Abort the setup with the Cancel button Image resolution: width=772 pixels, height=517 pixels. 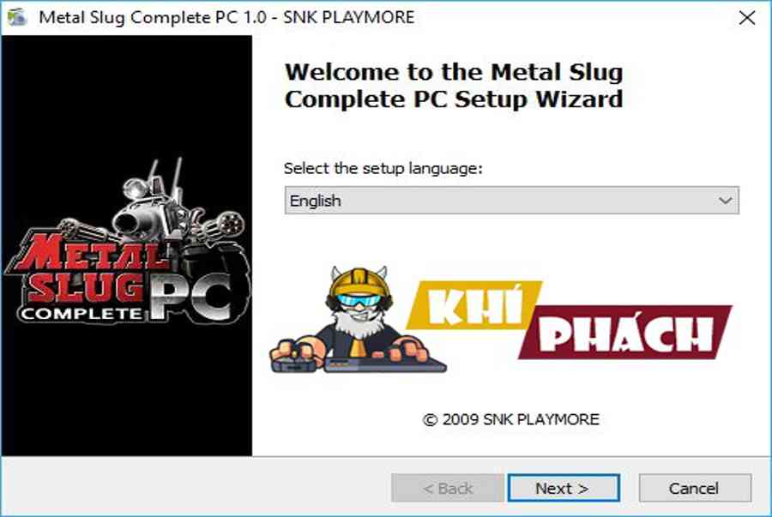[x=695, y=488]
